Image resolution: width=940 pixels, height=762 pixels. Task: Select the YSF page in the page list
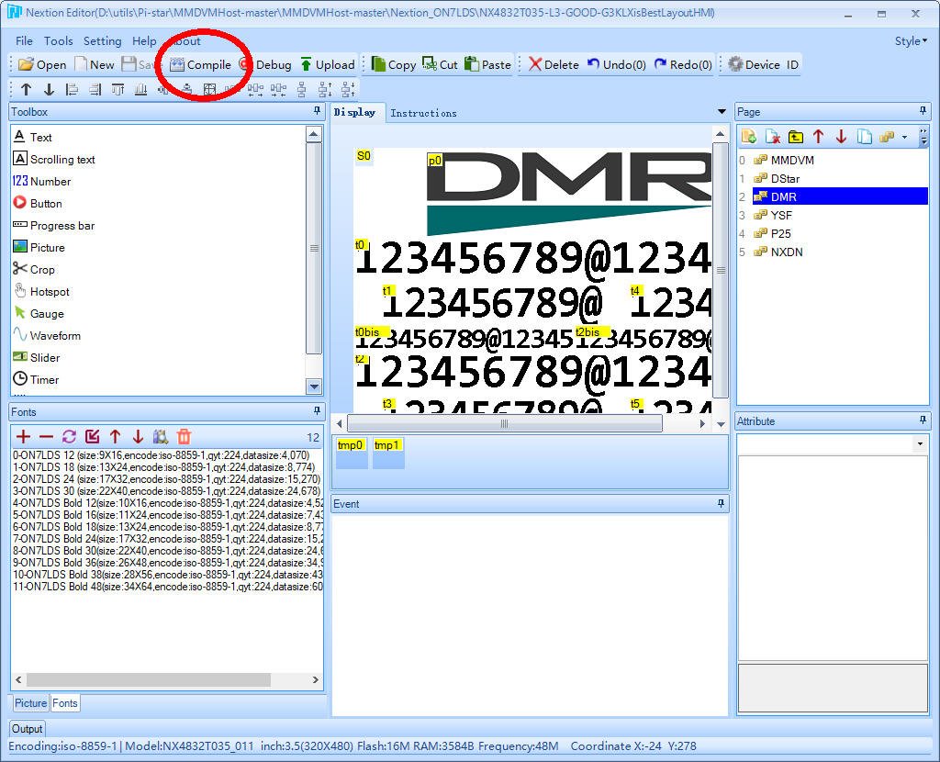point(781,215)
